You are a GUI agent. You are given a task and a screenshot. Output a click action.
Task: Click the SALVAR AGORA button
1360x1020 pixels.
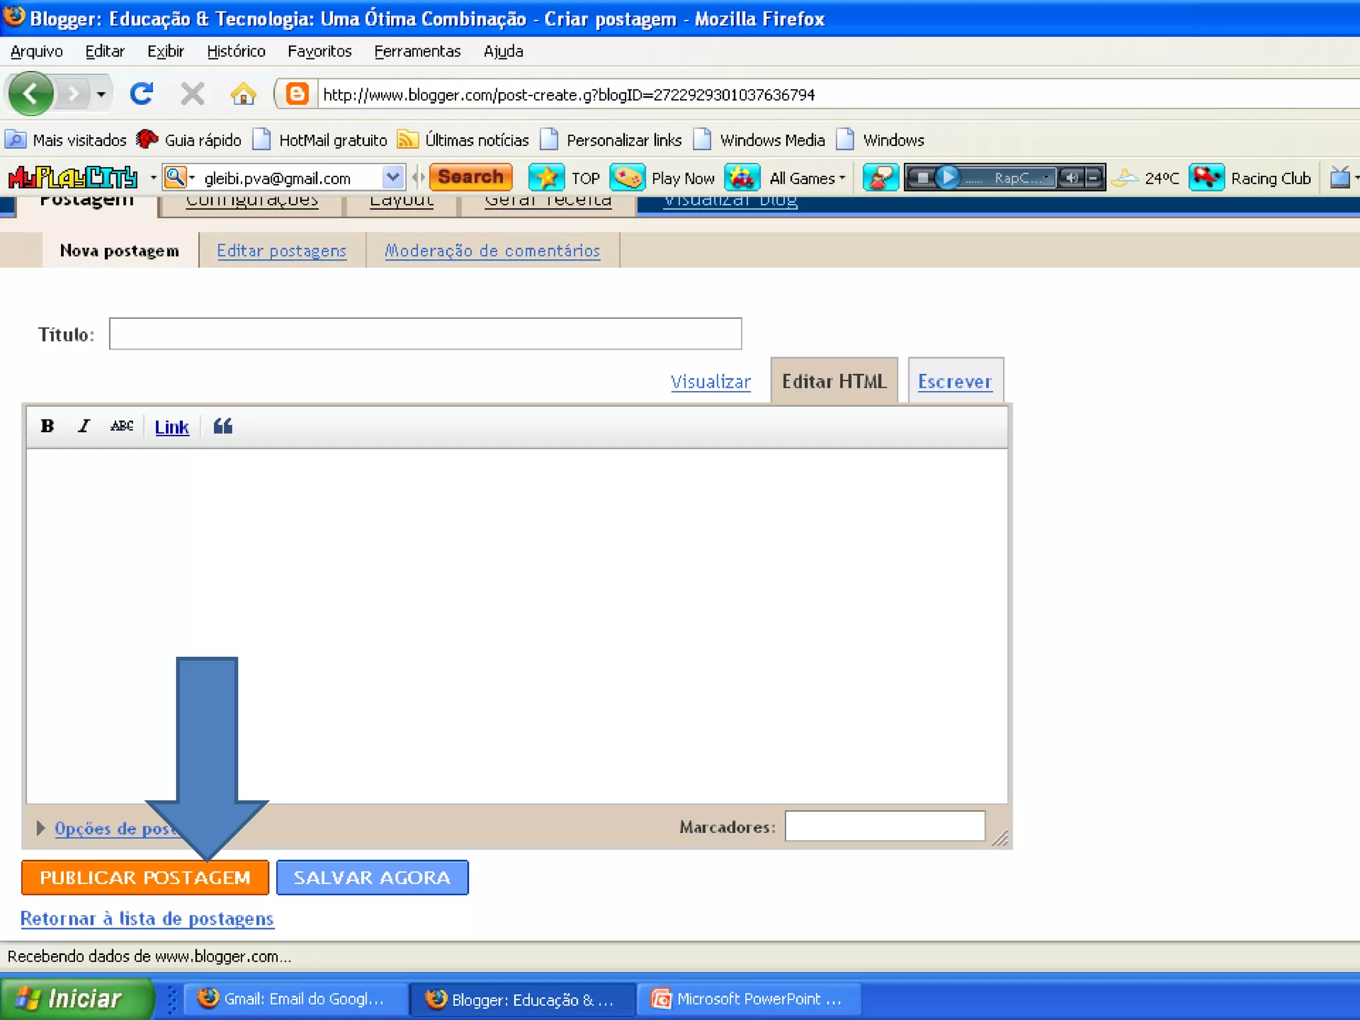click(372, 877)
